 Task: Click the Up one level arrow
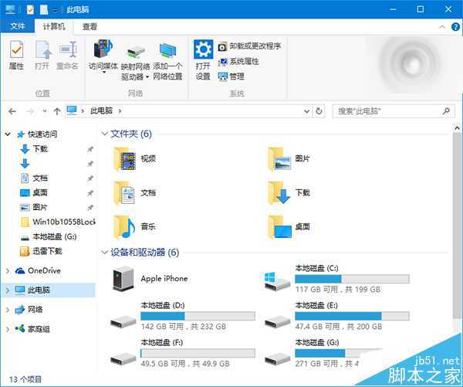pyautogui.click(x=57, y=111)
